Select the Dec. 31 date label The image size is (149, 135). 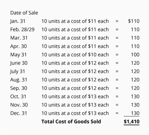pyautogui.click(x=19, y=113)
